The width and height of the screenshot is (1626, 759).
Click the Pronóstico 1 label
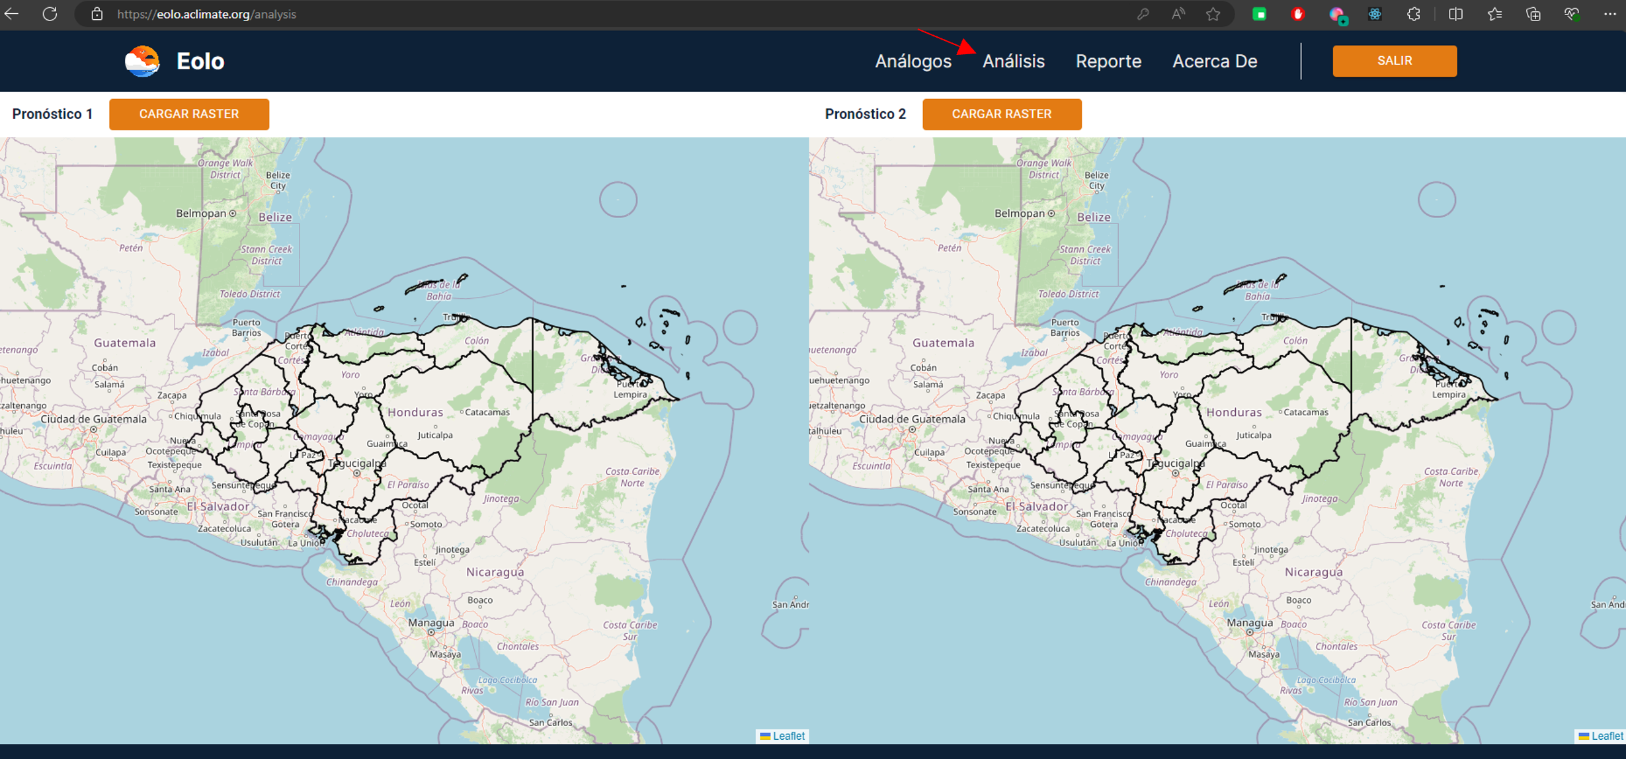click(x=52, y=114)
